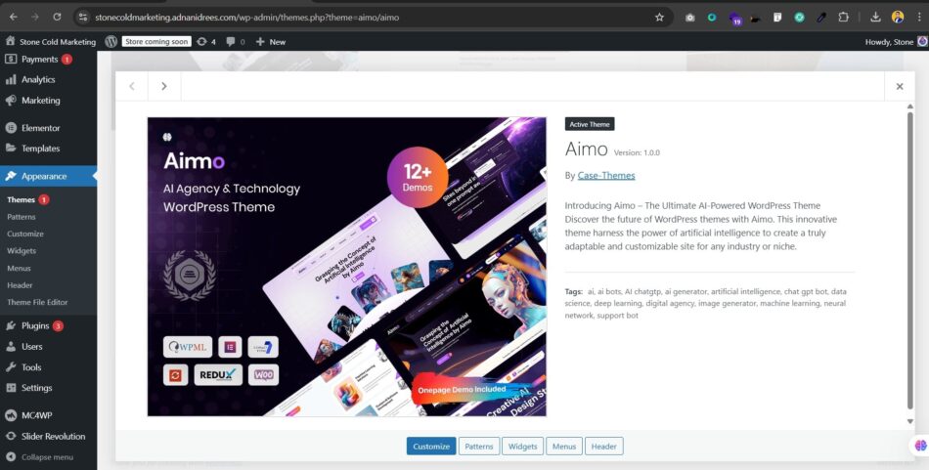Click the Grammarly green extension icon
Viewport: 929px width, 470px height.
click(x=799, y=18)
